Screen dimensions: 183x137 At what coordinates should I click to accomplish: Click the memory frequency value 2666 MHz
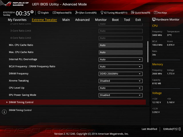(157, 74)
